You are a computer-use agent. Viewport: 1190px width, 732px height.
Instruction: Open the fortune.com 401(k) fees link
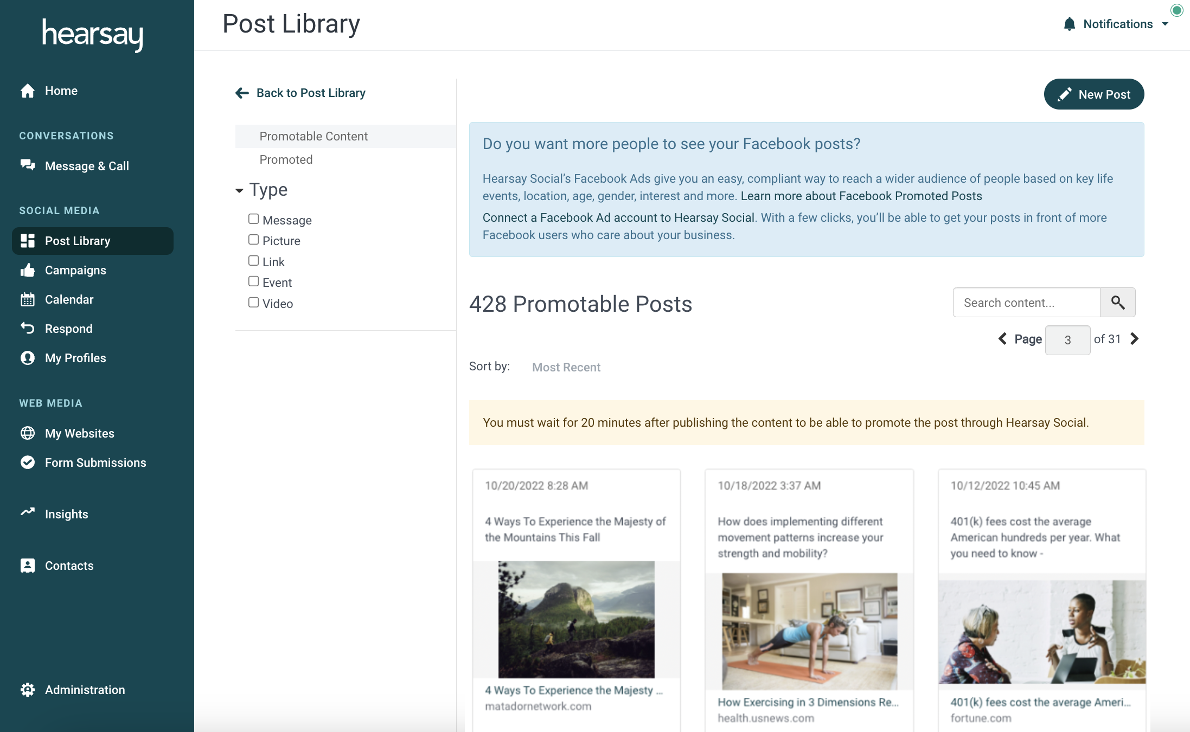(x=1041, y=702)
